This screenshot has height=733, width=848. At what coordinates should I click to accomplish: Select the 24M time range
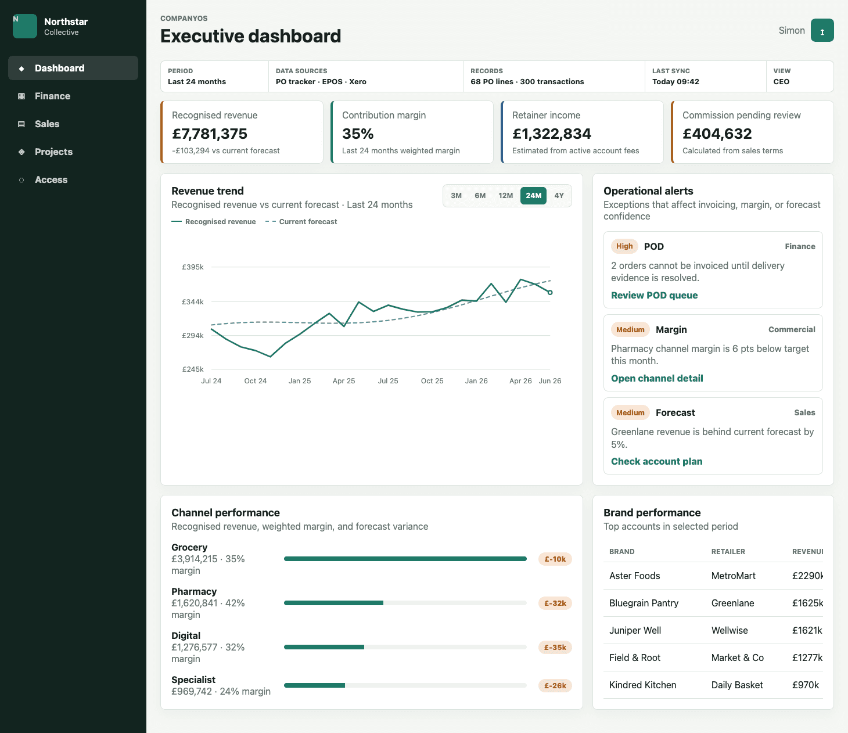coord(534,196)
